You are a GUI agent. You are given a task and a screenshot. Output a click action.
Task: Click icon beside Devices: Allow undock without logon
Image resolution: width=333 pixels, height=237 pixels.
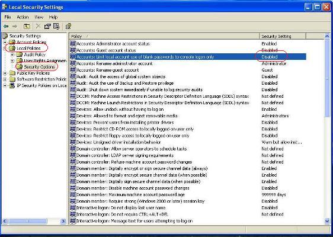point(73,110)
